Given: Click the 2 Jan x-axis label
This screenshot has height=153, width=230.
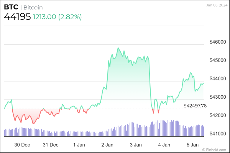Looking at the screenshot, I should (x=107, y=145).
